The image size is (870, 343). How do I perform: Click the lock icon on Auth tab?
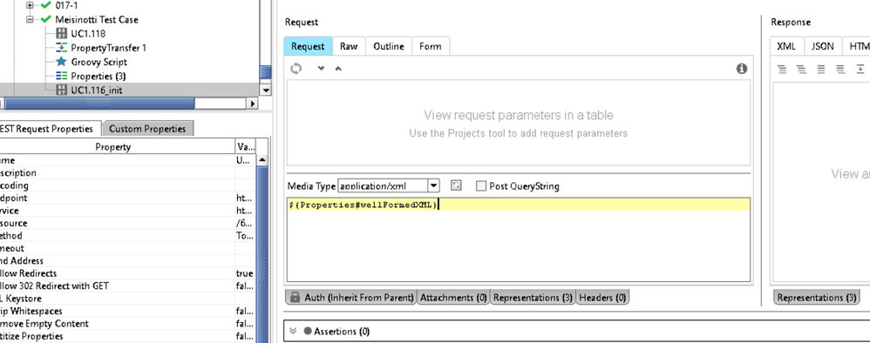point(296,298)
